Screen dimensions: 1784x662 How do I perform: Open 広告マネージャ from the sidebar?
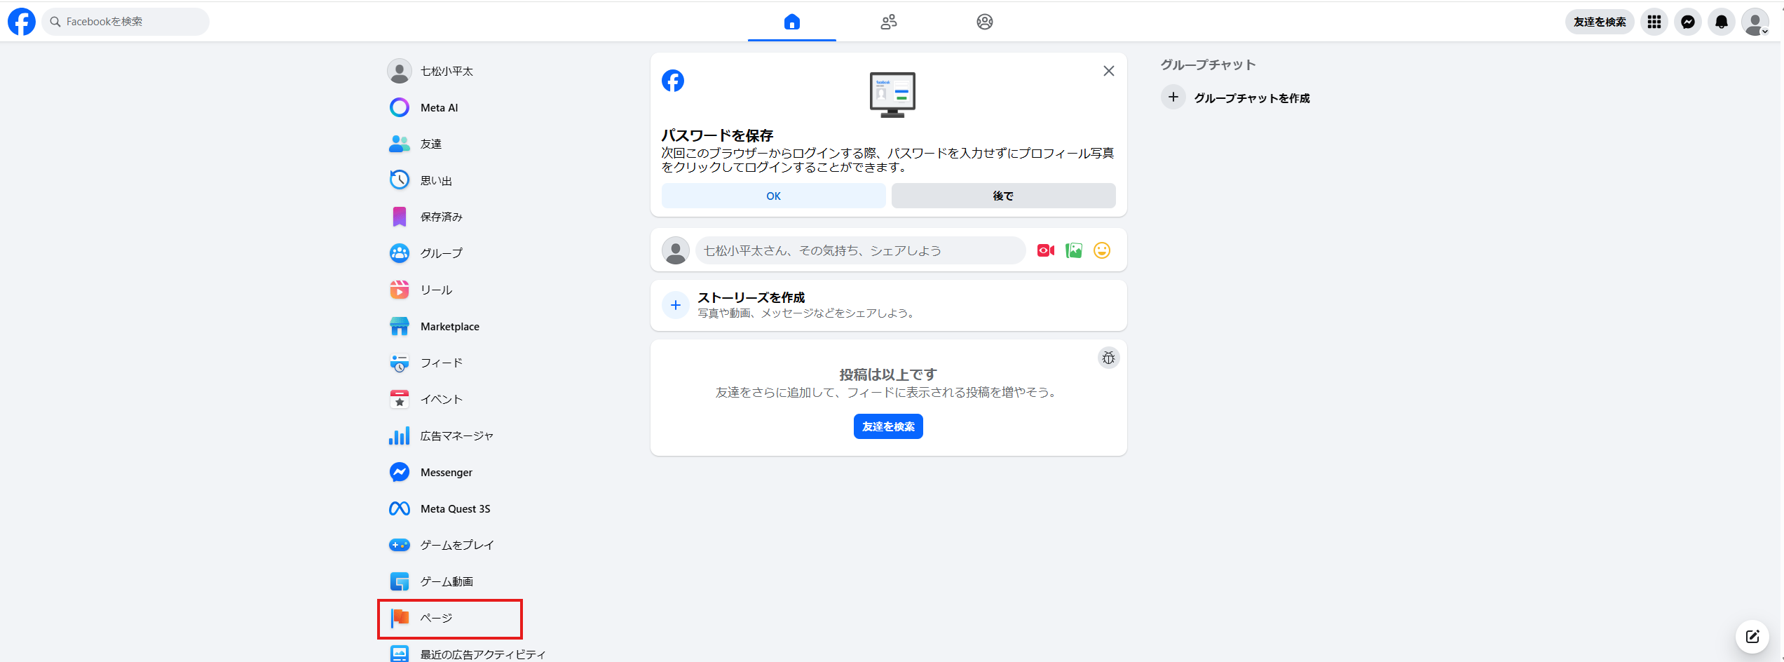pyautogui.click(x=456, y=435)
